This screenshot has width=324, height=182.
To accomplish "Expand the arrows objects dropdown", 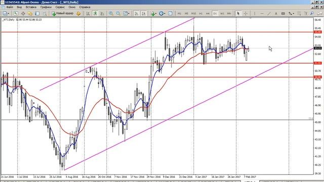I will (x=294, y=14).
